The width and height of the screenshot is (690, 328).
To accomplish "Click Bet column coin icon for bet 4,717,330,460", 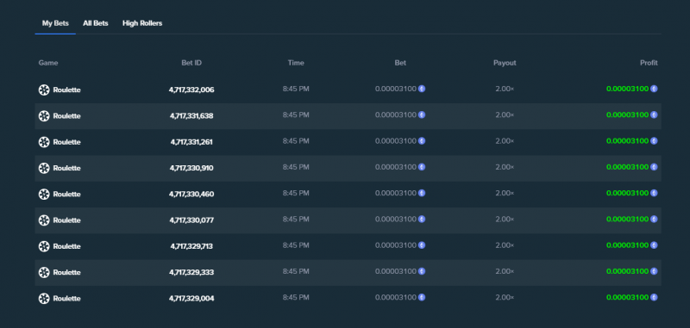I will pos(422,193).
